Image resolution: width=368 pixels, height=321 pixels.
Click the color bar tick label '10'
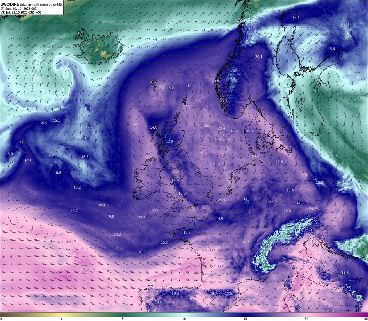pos(184,319)
